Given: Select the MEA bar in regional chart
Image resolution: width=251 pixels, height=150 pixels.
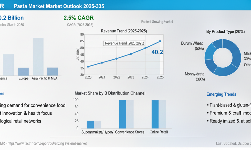Looking at the screenshot, I should pyautogui.click(x=52, y=71).
